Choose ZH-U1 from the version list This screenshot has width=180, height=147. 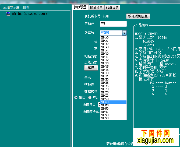pos(113,57)
